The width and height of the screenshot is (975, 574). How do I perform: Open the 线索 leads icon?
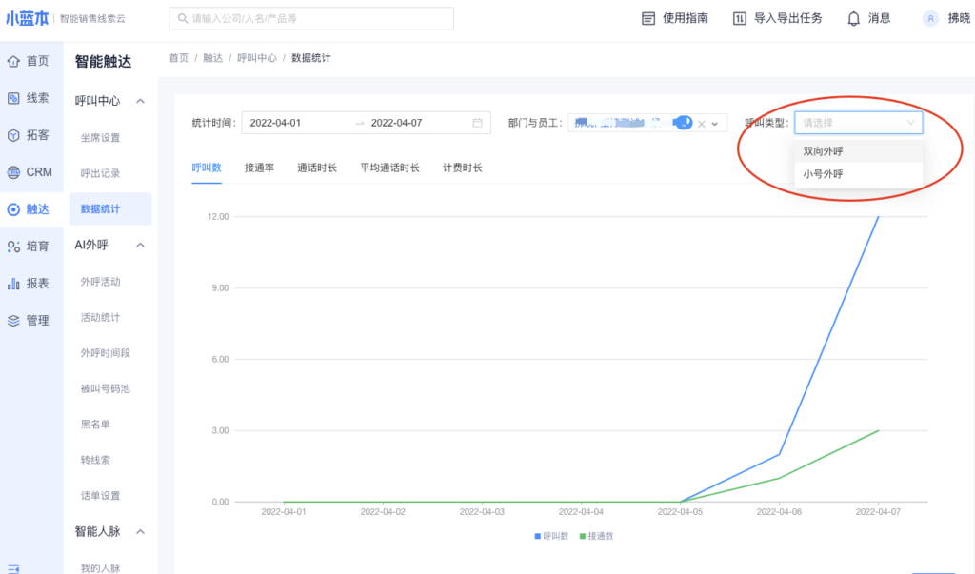click(13, 98)
